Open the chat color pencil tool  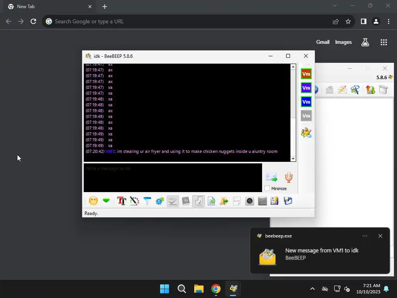135,201
